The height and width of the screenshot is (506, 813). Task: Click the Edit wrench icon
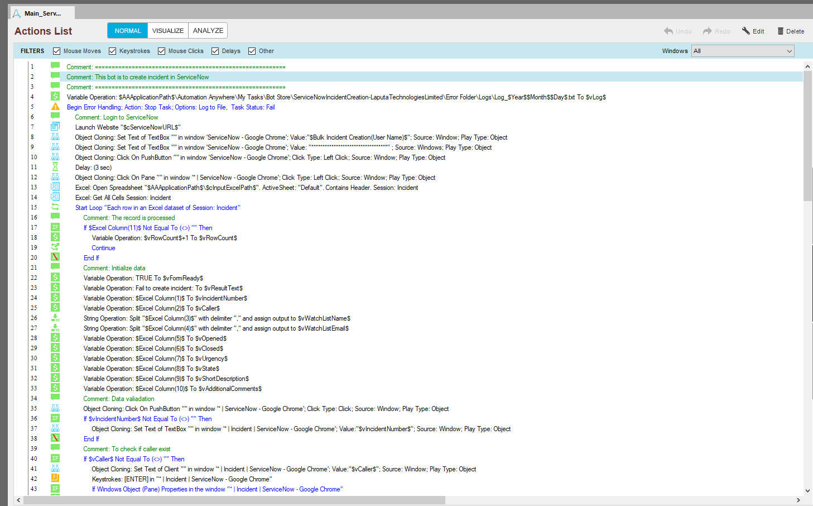[745, 31]
